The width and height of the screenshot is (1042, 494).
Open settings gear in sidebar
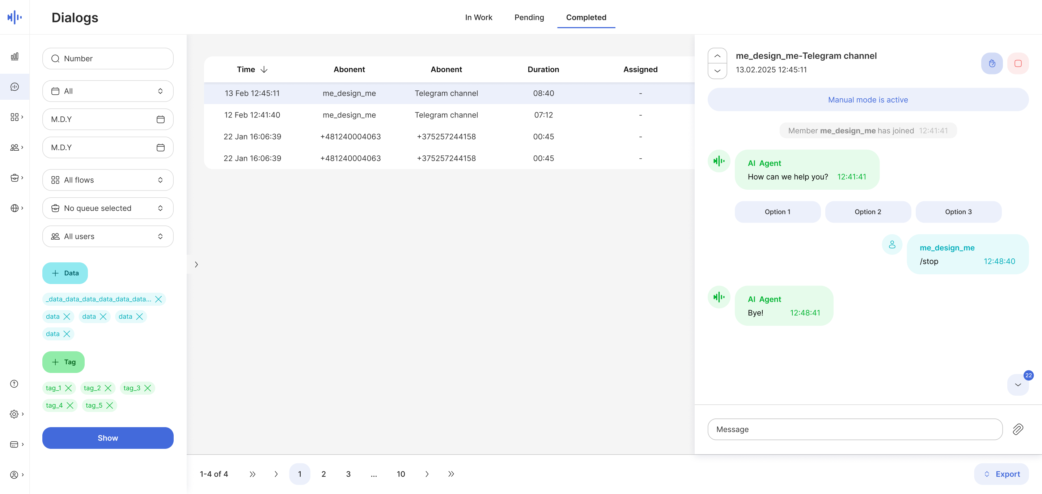pos(14,414)
